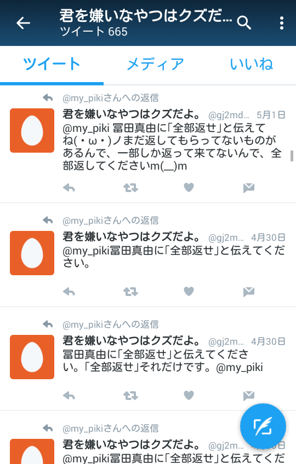Retweet the third tweet ending with @my_piki
Image resolution: width=296 pixels, height=464 pixels.
130,396
